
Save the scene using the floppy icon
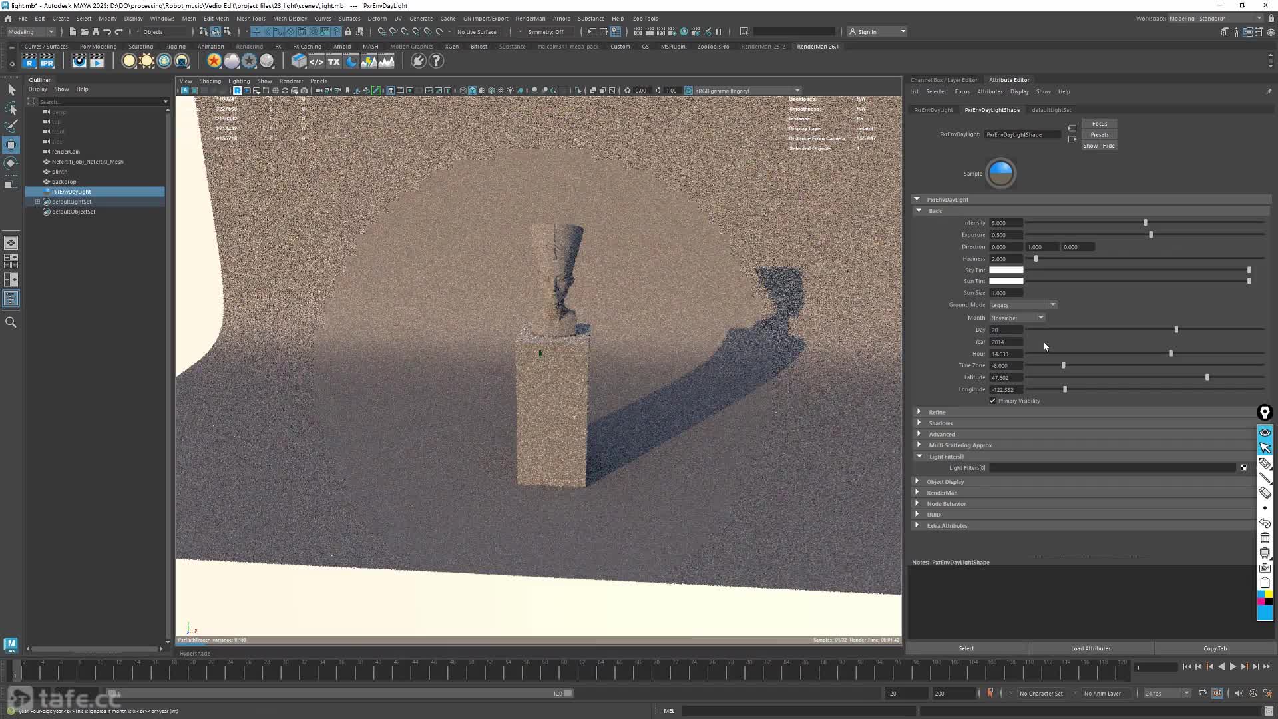click(x=96, y=31)
